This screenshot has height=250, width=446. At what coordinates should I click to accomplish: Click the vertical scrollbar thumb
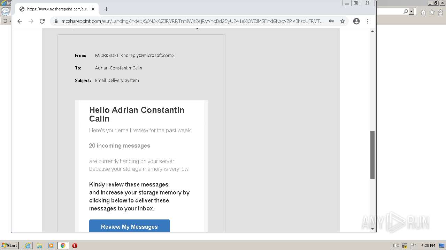[372, 155]
